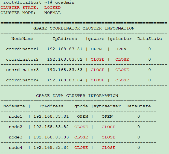The width and height of the screenshot is (169, 154).
Task: Click node4 gnode CLOSE status
Action: (x=81, y=148)
